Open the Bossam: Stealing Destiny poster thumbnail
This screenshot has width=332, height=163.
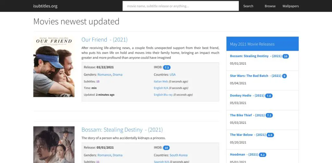point(54,145)
